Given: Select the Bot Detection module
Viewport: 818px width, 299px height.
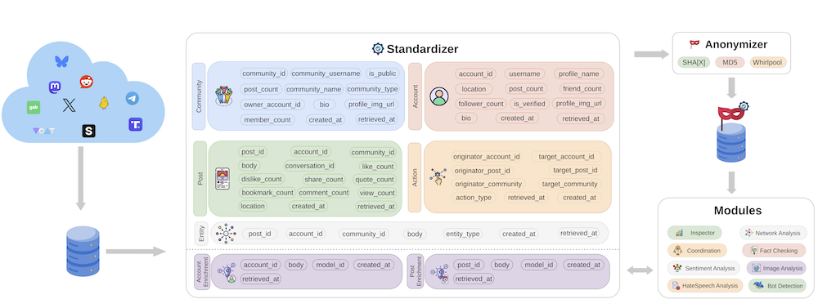Looking at the screenshot, I should coord(777,285).
